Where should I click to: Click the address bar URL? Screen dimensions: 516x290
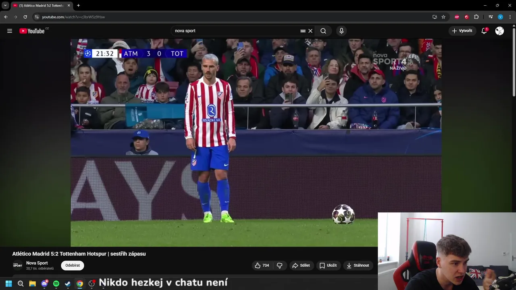pos(73,17)
